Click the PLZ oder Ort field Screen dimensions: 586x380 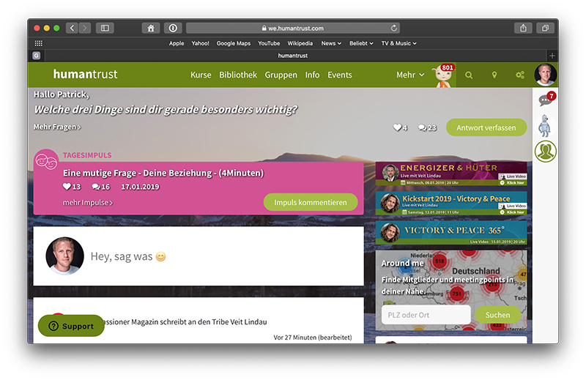point(426,315)
